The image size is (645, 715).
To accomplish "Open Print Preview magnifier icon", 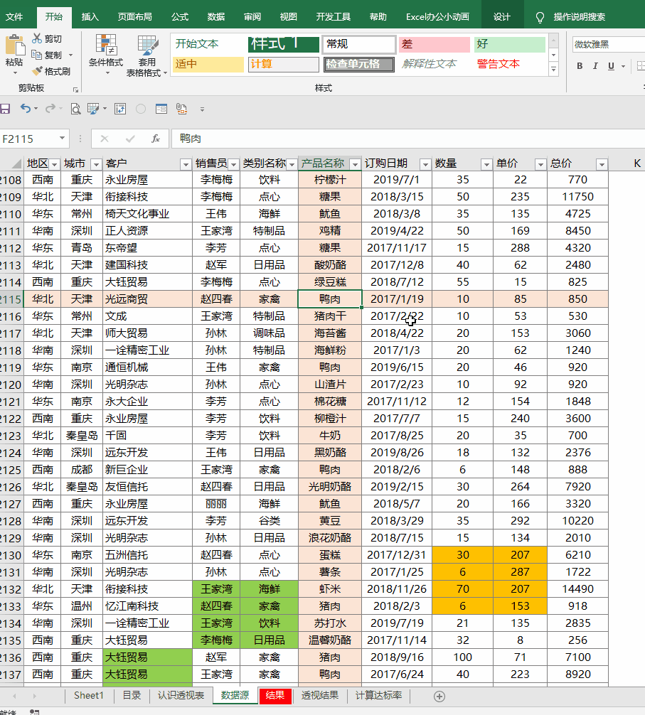I will point(75,109).
